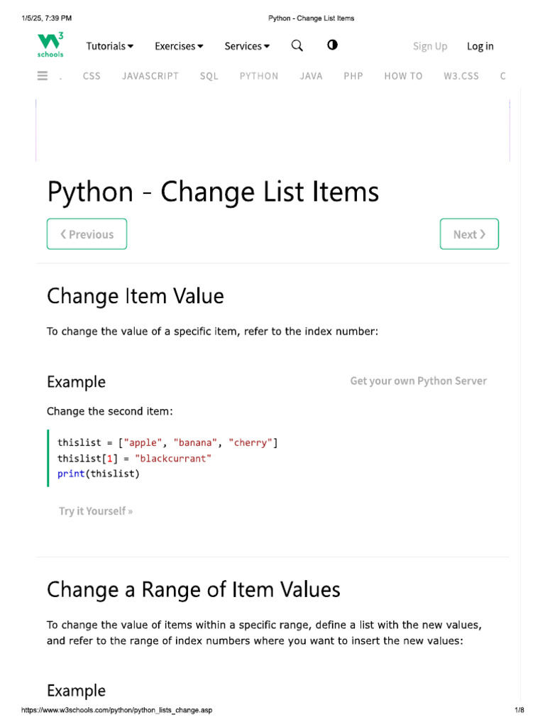The image size is (545, 727).
Task: Open the search magnifier icon
Action: [x=297, y=45]
